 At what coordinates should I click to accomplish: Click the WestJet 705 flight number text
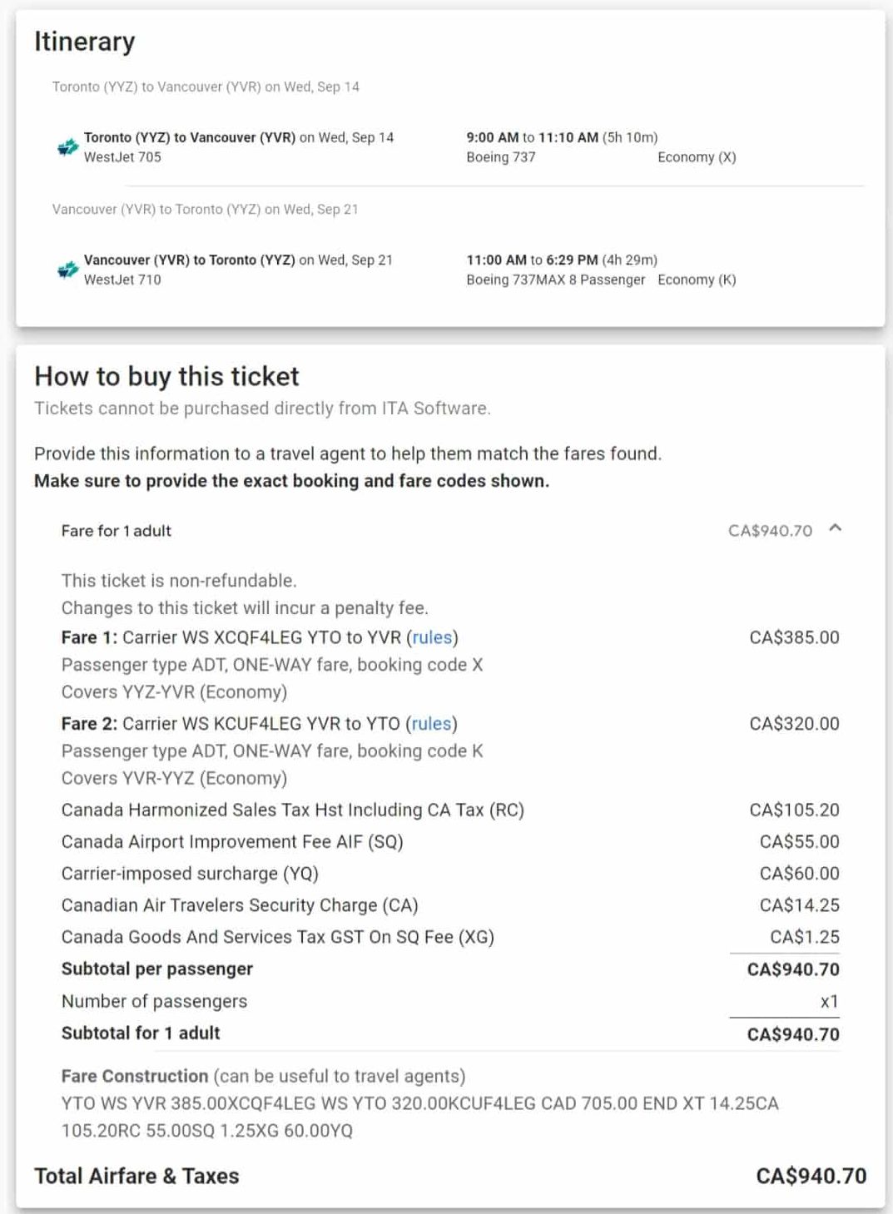(x=122, y=157)
